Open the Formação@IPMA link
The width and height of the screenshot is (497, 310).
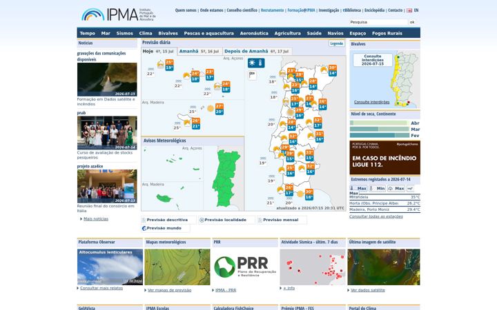pyautogui.click(x=301, y=10)
